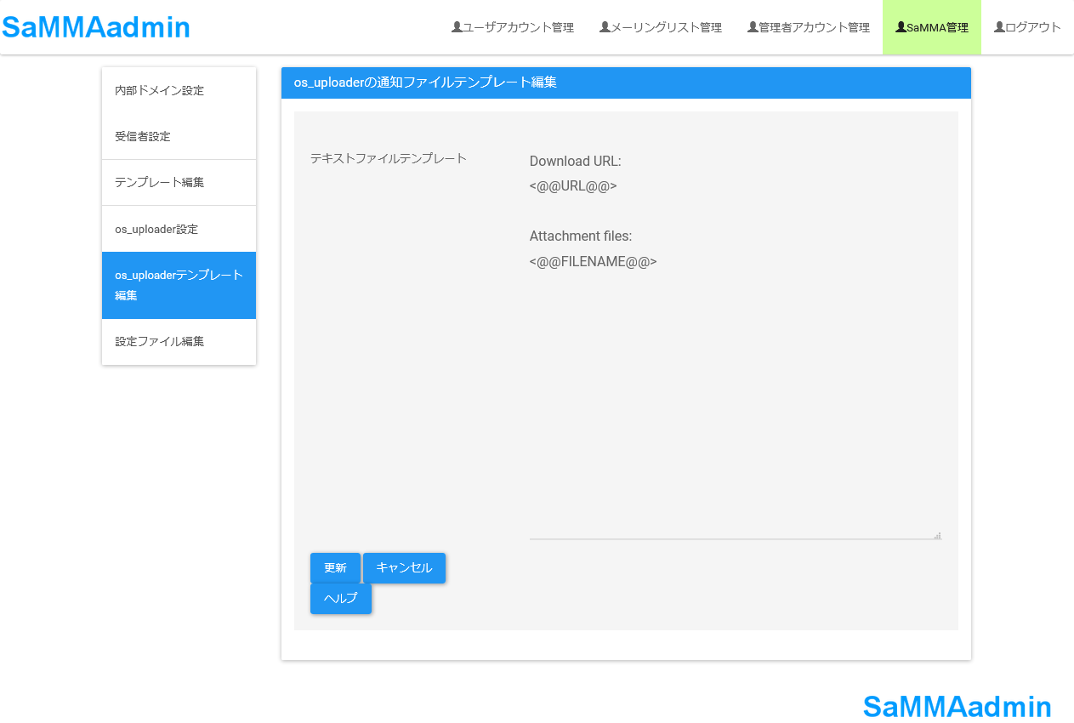Open メーリングリスト管理 in the top navigation
The width and height of the screenshot is (1074, 723).
tap(661, 27)
